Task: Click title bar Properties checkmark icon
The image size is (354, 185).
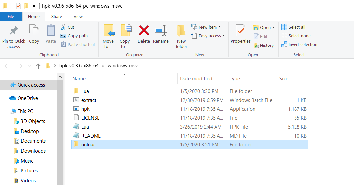Action: coord(18,6)
